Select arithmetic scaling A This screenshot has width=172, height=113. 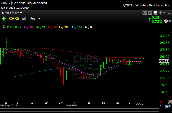[x=161, y=106]
